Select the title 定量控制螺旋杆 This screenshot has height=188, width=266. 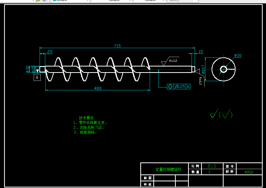click(168, 169)
